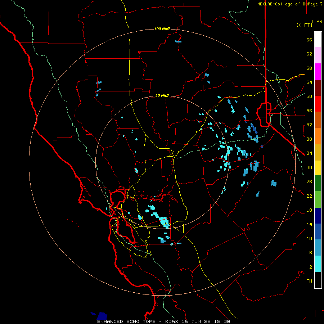Click the "50 NMI" range ring label
Viewport: 324px width, 324px height.
(162, 95)
